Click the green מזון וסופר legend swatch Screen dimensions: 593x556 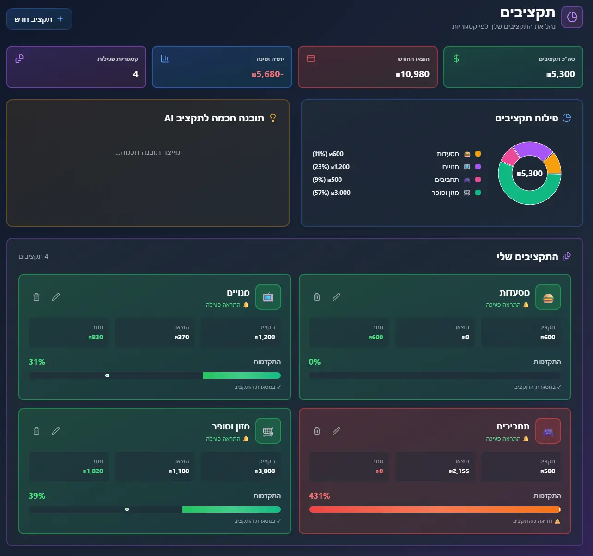478,193
